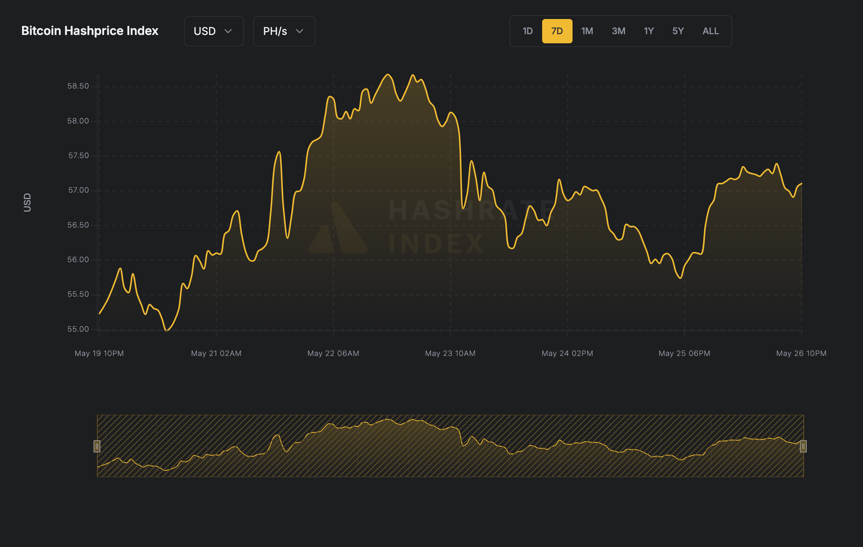Screen dimensions: 863x547
Task: Click the chevron arrow next to USD
Action: pos(228,31)
